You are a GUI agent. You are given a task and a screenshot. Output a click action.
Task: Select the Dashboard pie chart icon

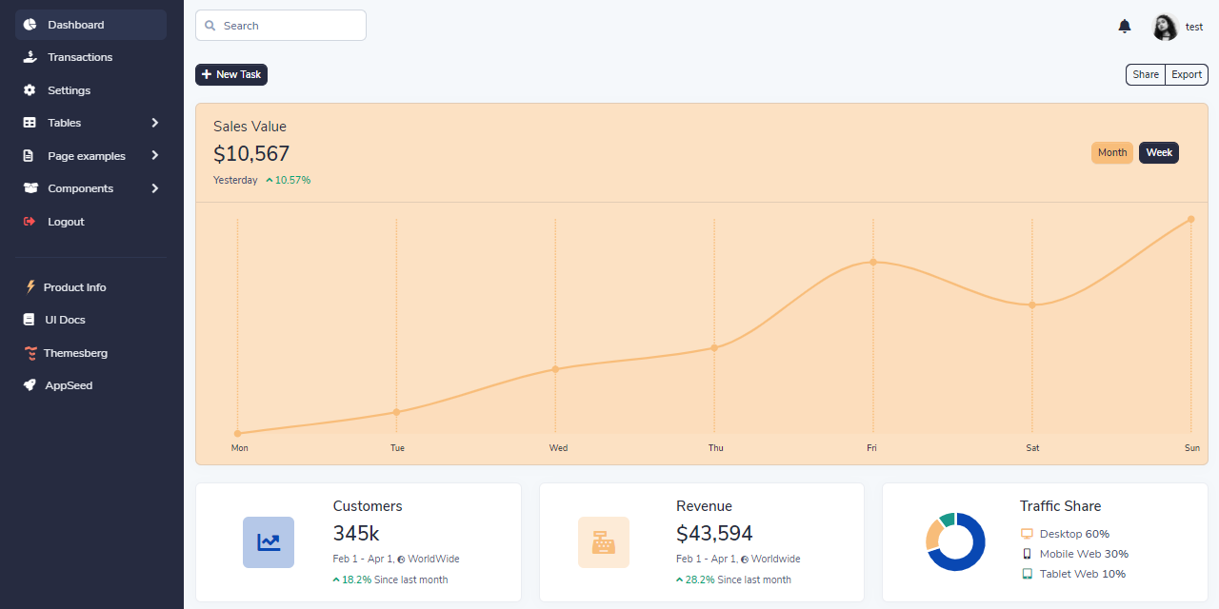pyautogui.click(x=30, y=24)
